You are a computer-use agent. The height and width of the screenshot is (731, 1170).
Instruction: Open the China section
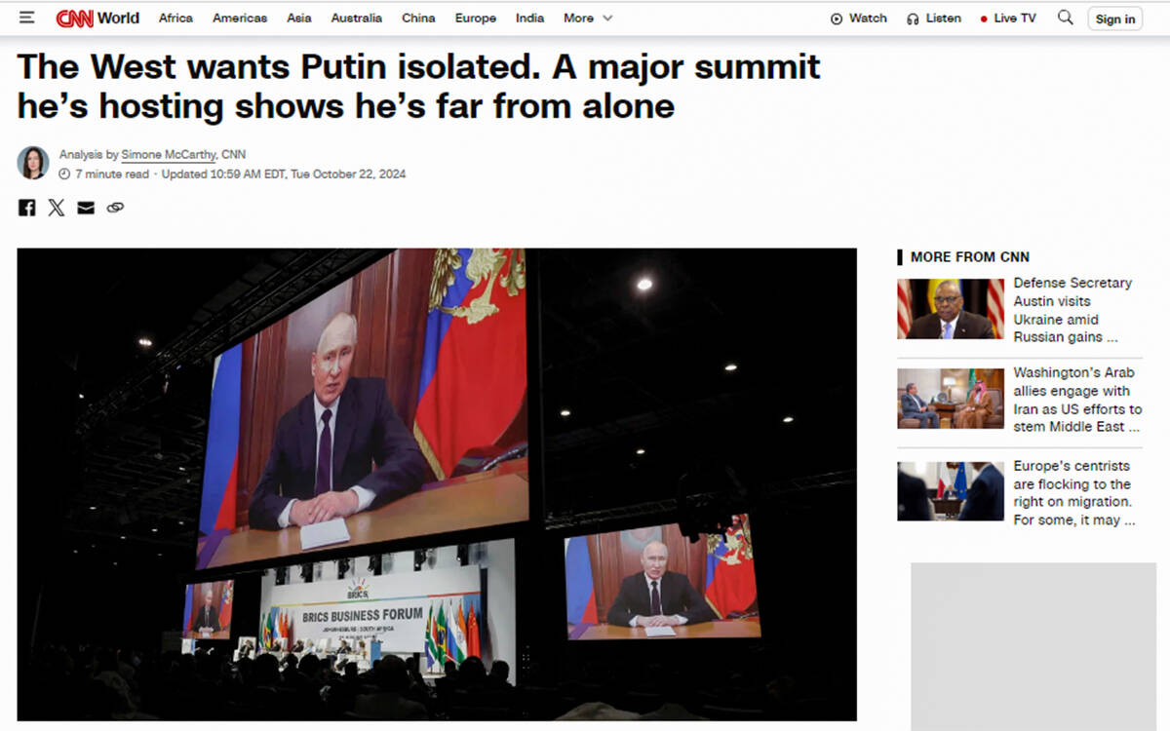[x=418, y=19]
